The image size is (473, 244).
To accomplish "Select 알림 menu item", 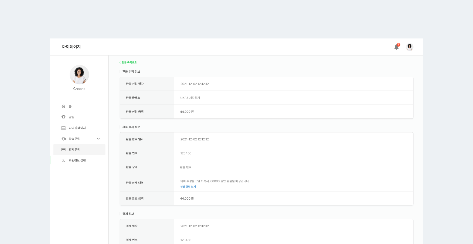I will [x=72, y=117].
